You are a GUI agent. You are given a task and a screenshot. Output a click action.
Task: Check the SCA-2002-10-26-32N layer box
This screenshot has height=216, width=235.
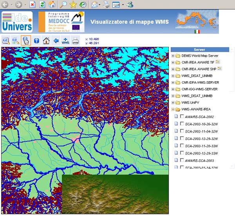click(182, 124)
